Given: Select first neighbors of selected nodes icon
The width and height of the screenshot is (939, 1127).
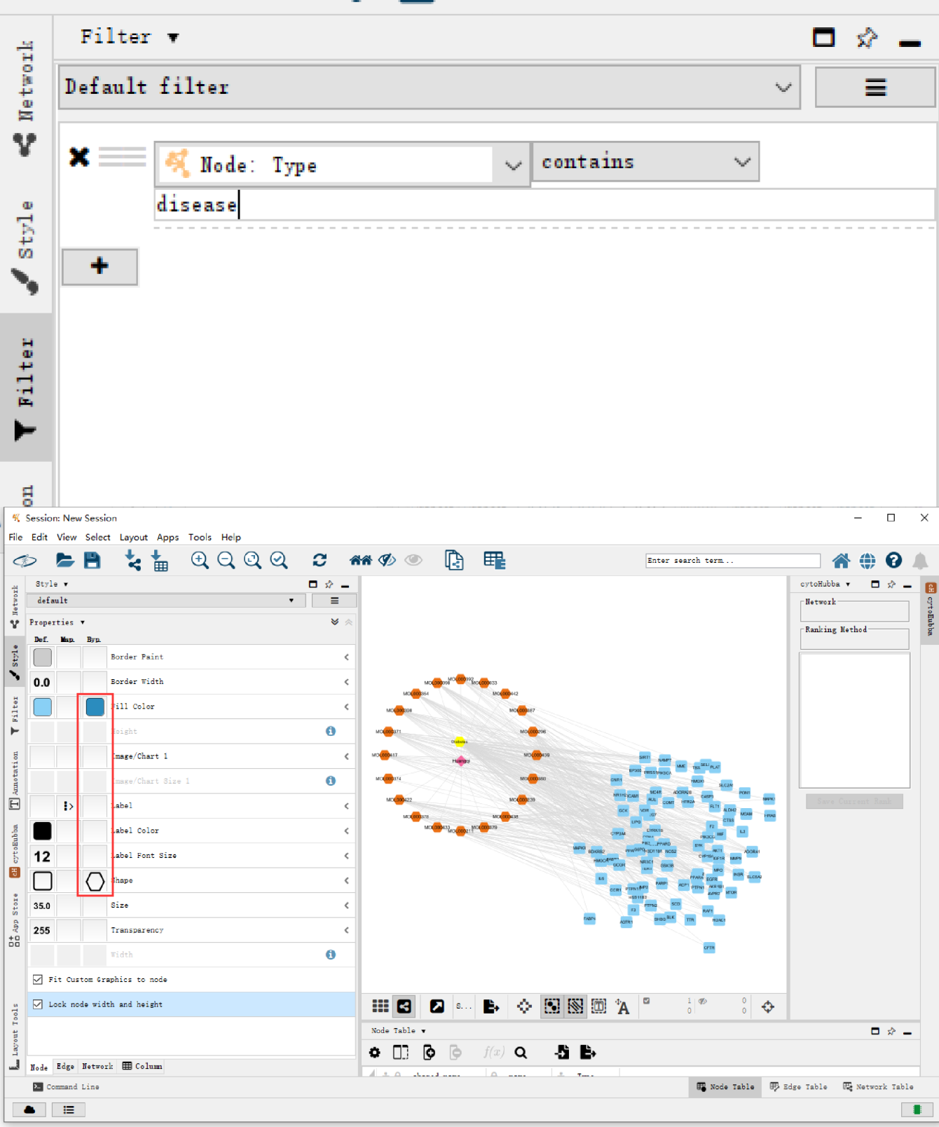Looking at the screenshot, I should pyautogui.click(x=361, y=560).
